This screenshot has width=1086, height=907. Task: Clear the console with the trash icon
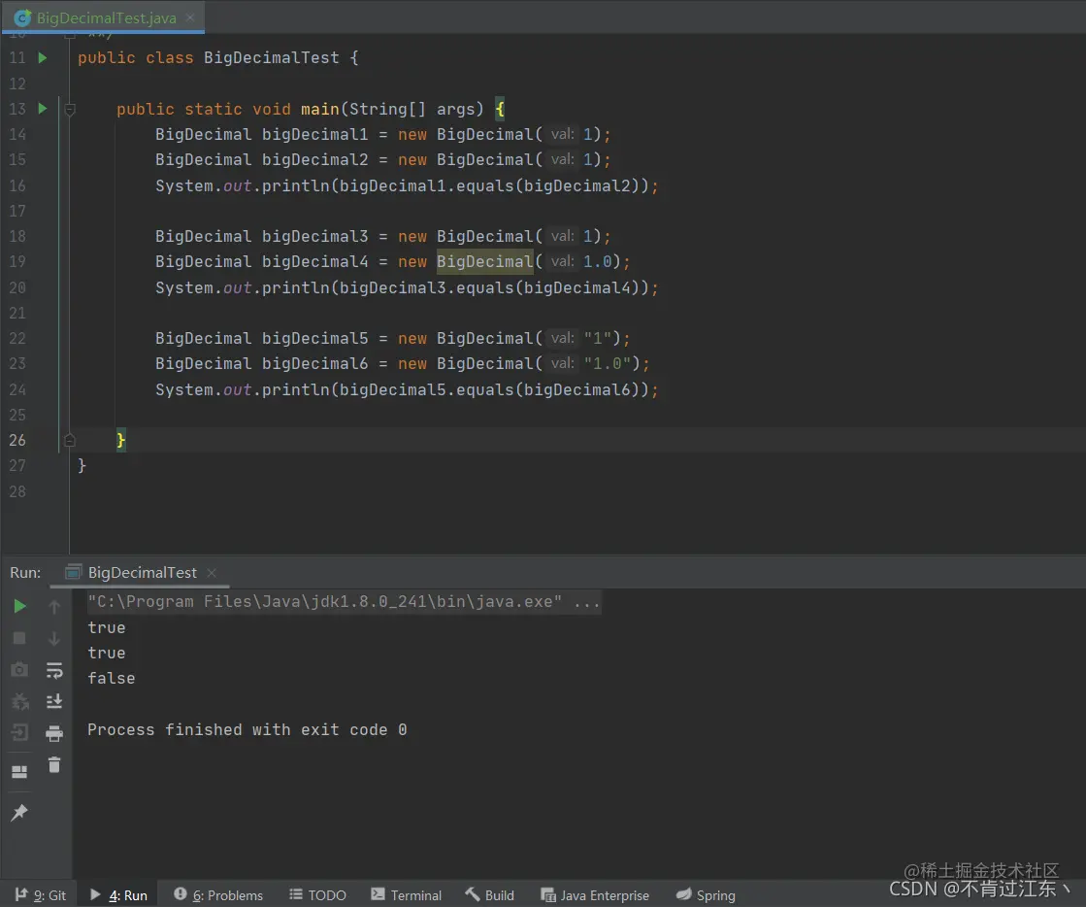(54, 765)
